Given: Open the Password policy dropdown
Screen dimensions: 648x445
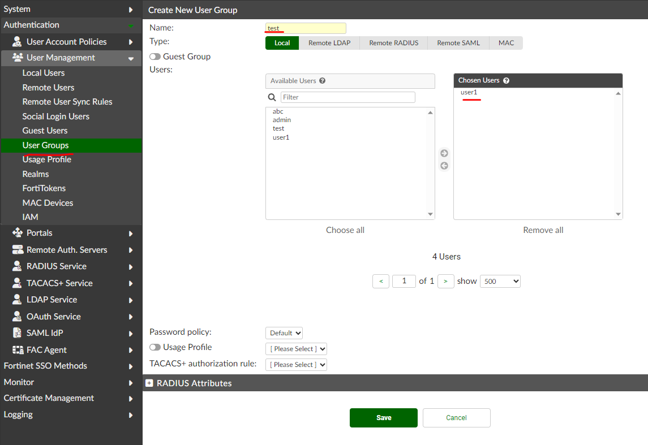Looking at the screenshot, I should pos(284,333).
